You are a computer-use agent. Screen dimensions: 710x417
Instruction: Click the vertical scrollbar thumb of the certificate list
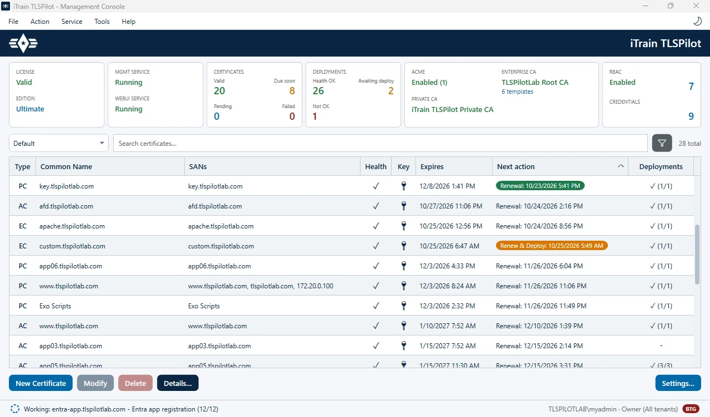(x=697, y=255)
